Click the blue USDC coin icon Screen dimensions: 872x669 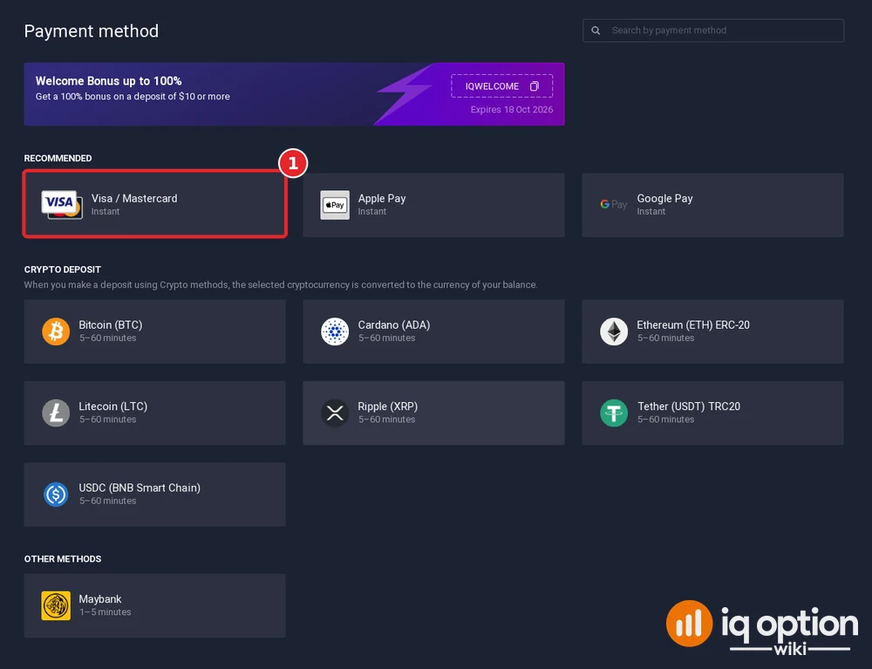coord(56,495)
